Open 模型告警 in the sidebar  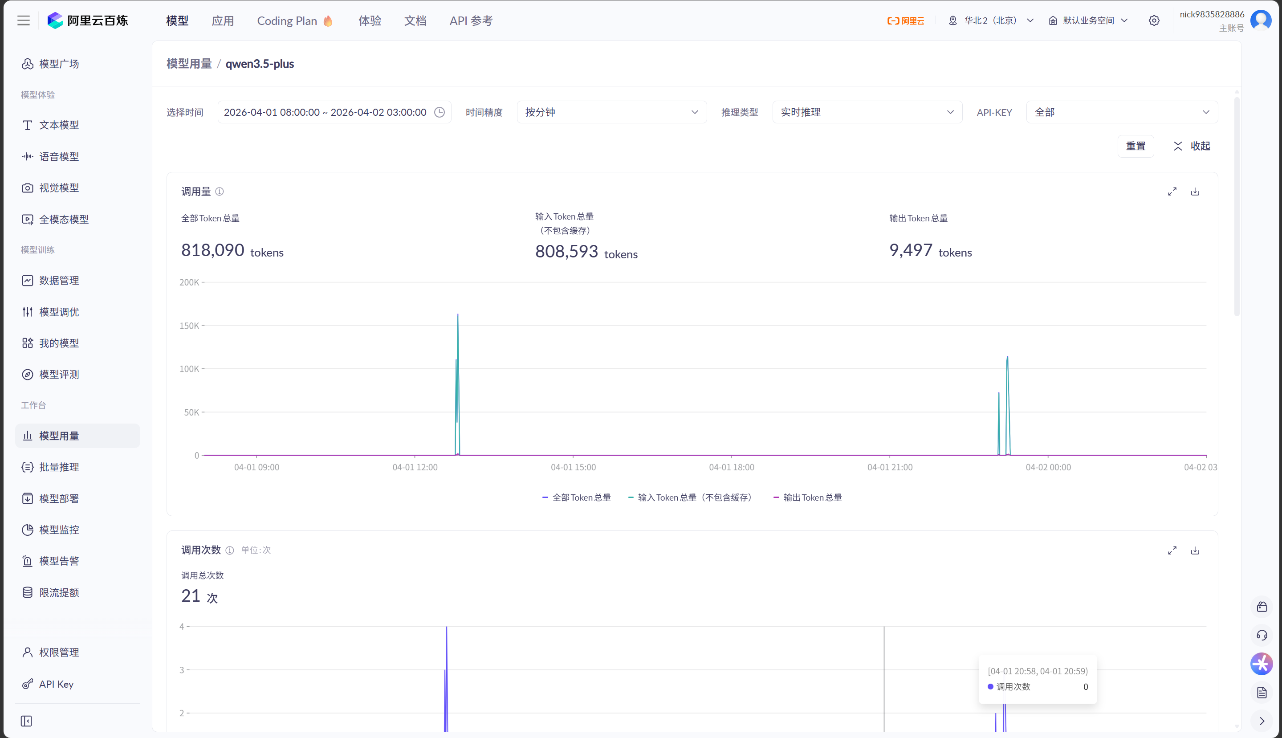[77, 561]
